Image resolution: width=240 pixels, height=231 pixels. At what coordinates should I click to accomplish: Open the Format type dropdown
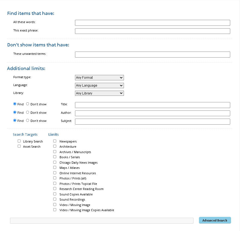(99, 77)
